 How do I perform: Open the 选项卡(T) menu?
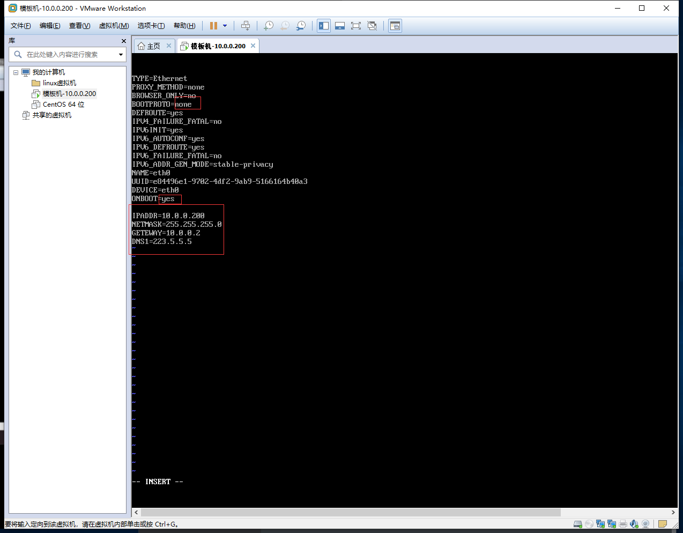pyautogui.click(x=151, y=26)
